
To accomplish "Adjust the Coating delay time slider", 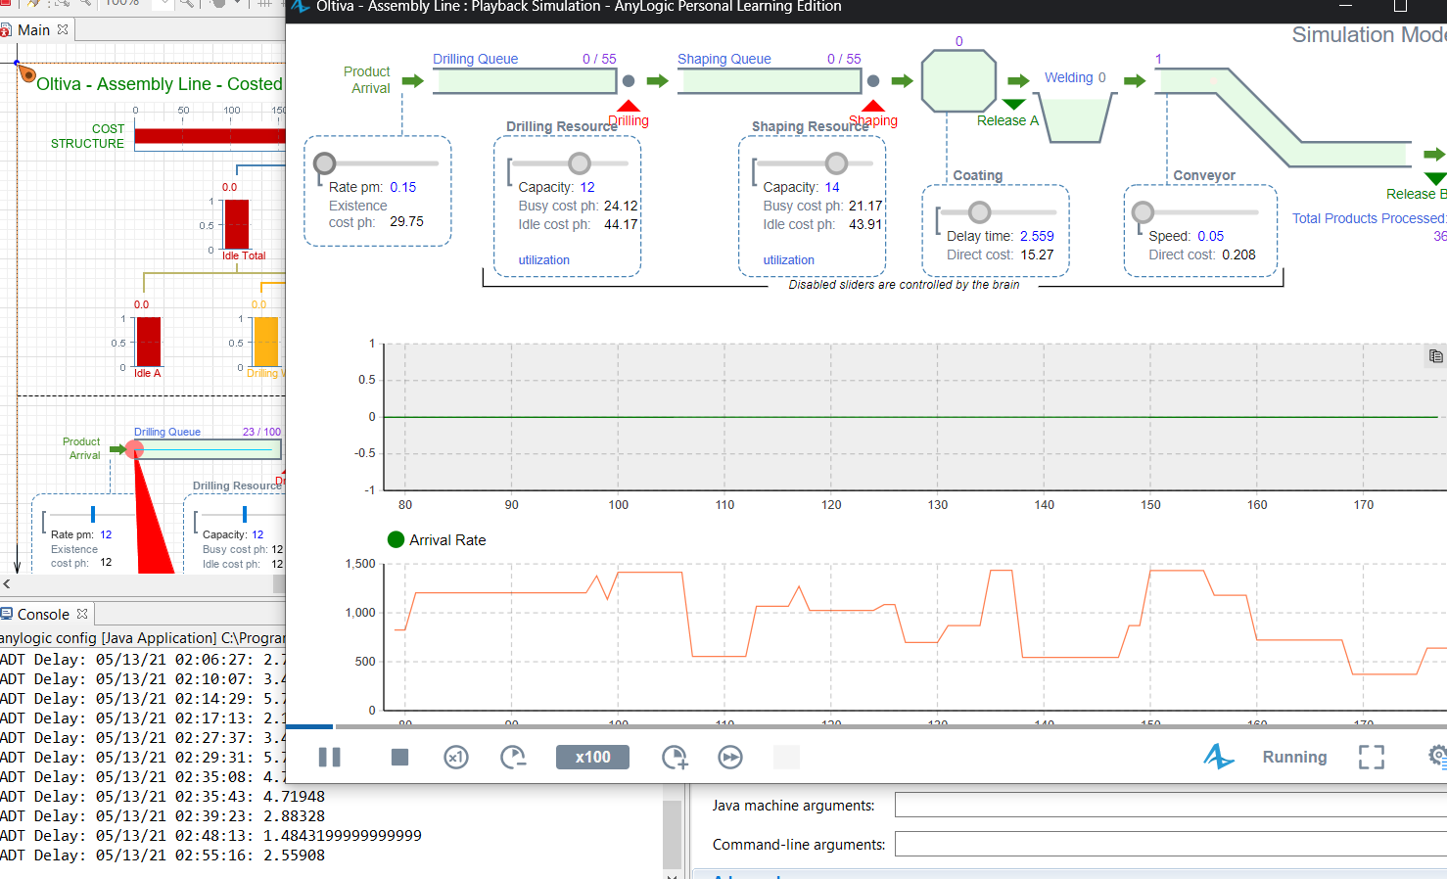I will pyautogui.click(x=979, y=211).
